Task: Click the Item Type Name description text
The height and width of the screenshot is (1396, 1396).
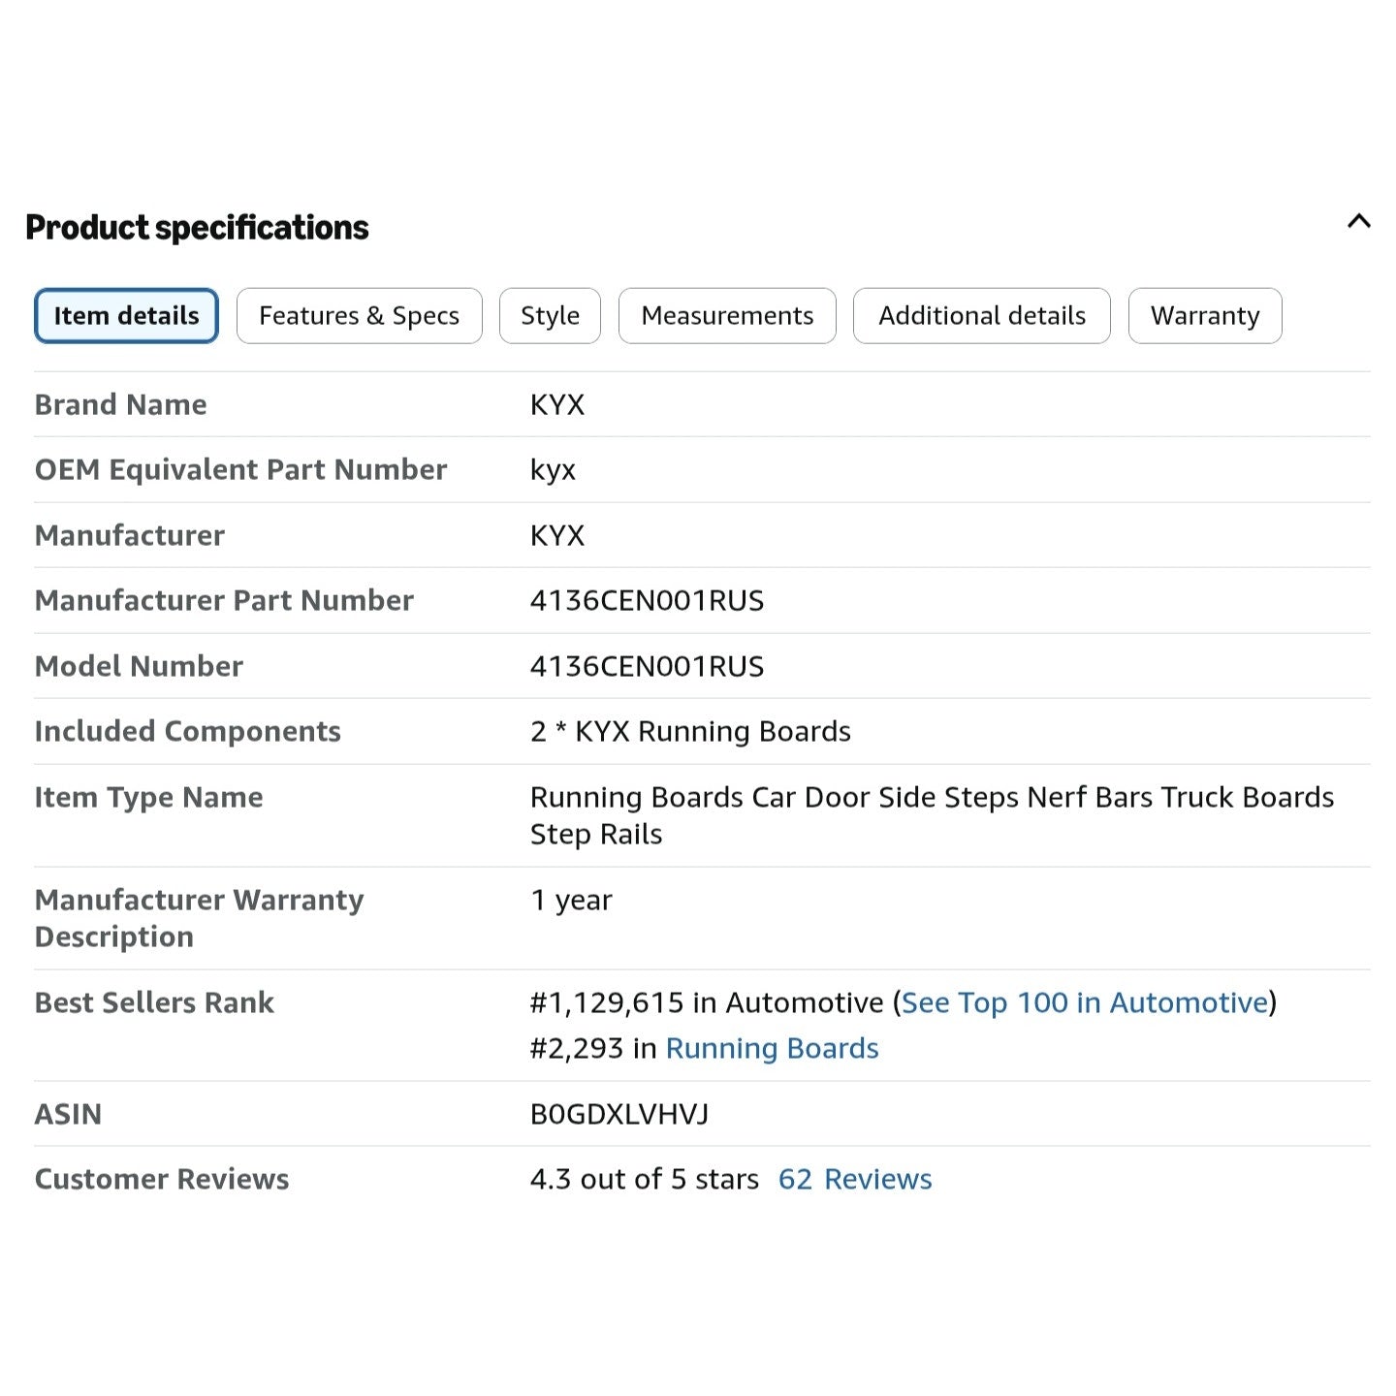Action: [x=932, y=815]
